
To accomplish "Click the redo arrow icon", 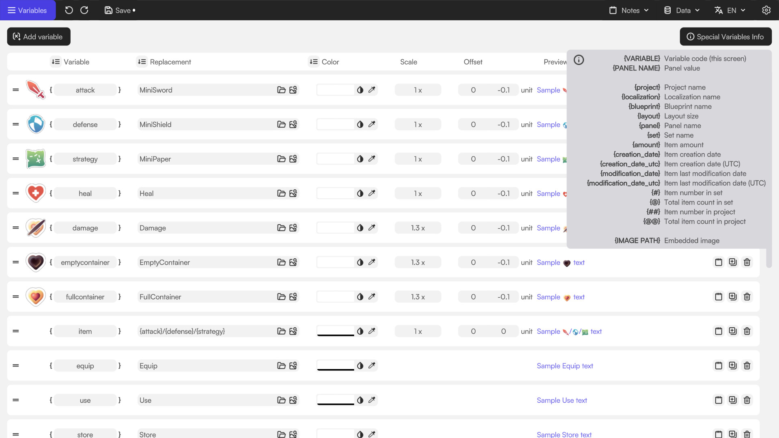I will pyautogui.click(x=84, y=10).
